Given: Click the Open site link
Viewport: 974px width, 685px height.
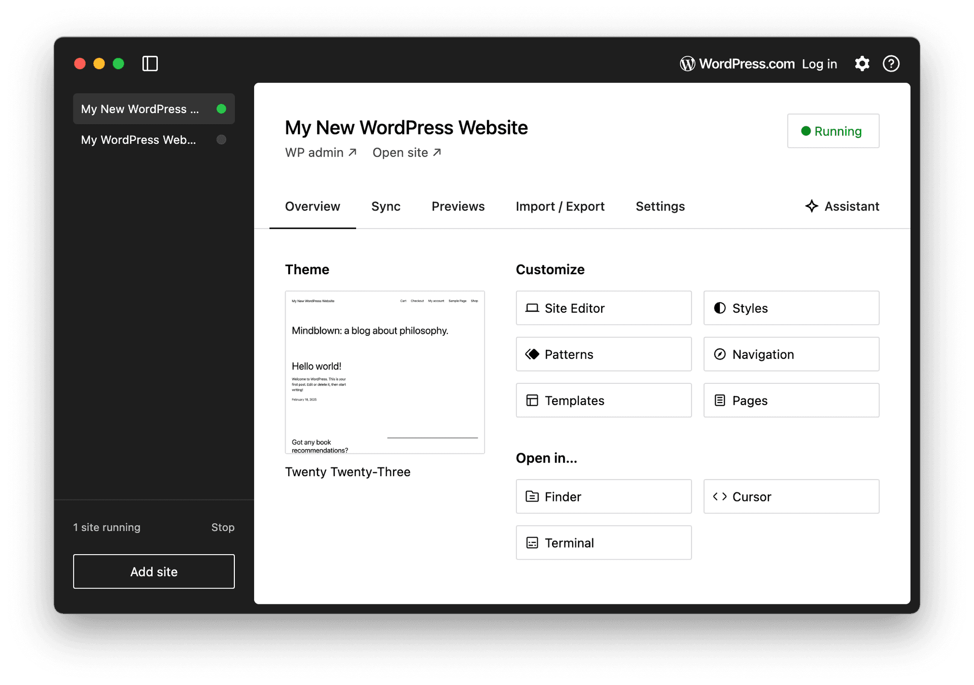Looking at the screenshot, I should [407, 153].
